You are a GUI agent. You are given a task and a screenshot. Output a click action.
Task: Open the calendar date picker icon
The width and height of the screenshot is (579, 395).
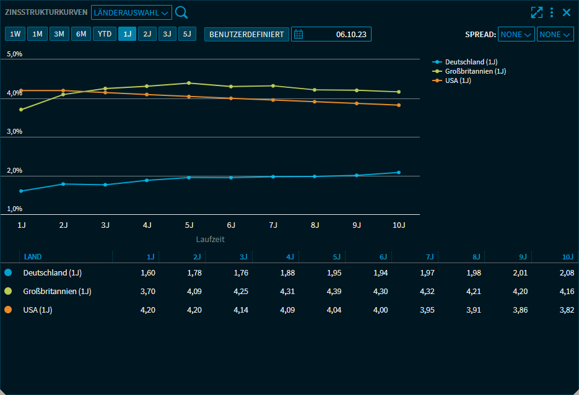pyautogui.click(x=298, y=34)
